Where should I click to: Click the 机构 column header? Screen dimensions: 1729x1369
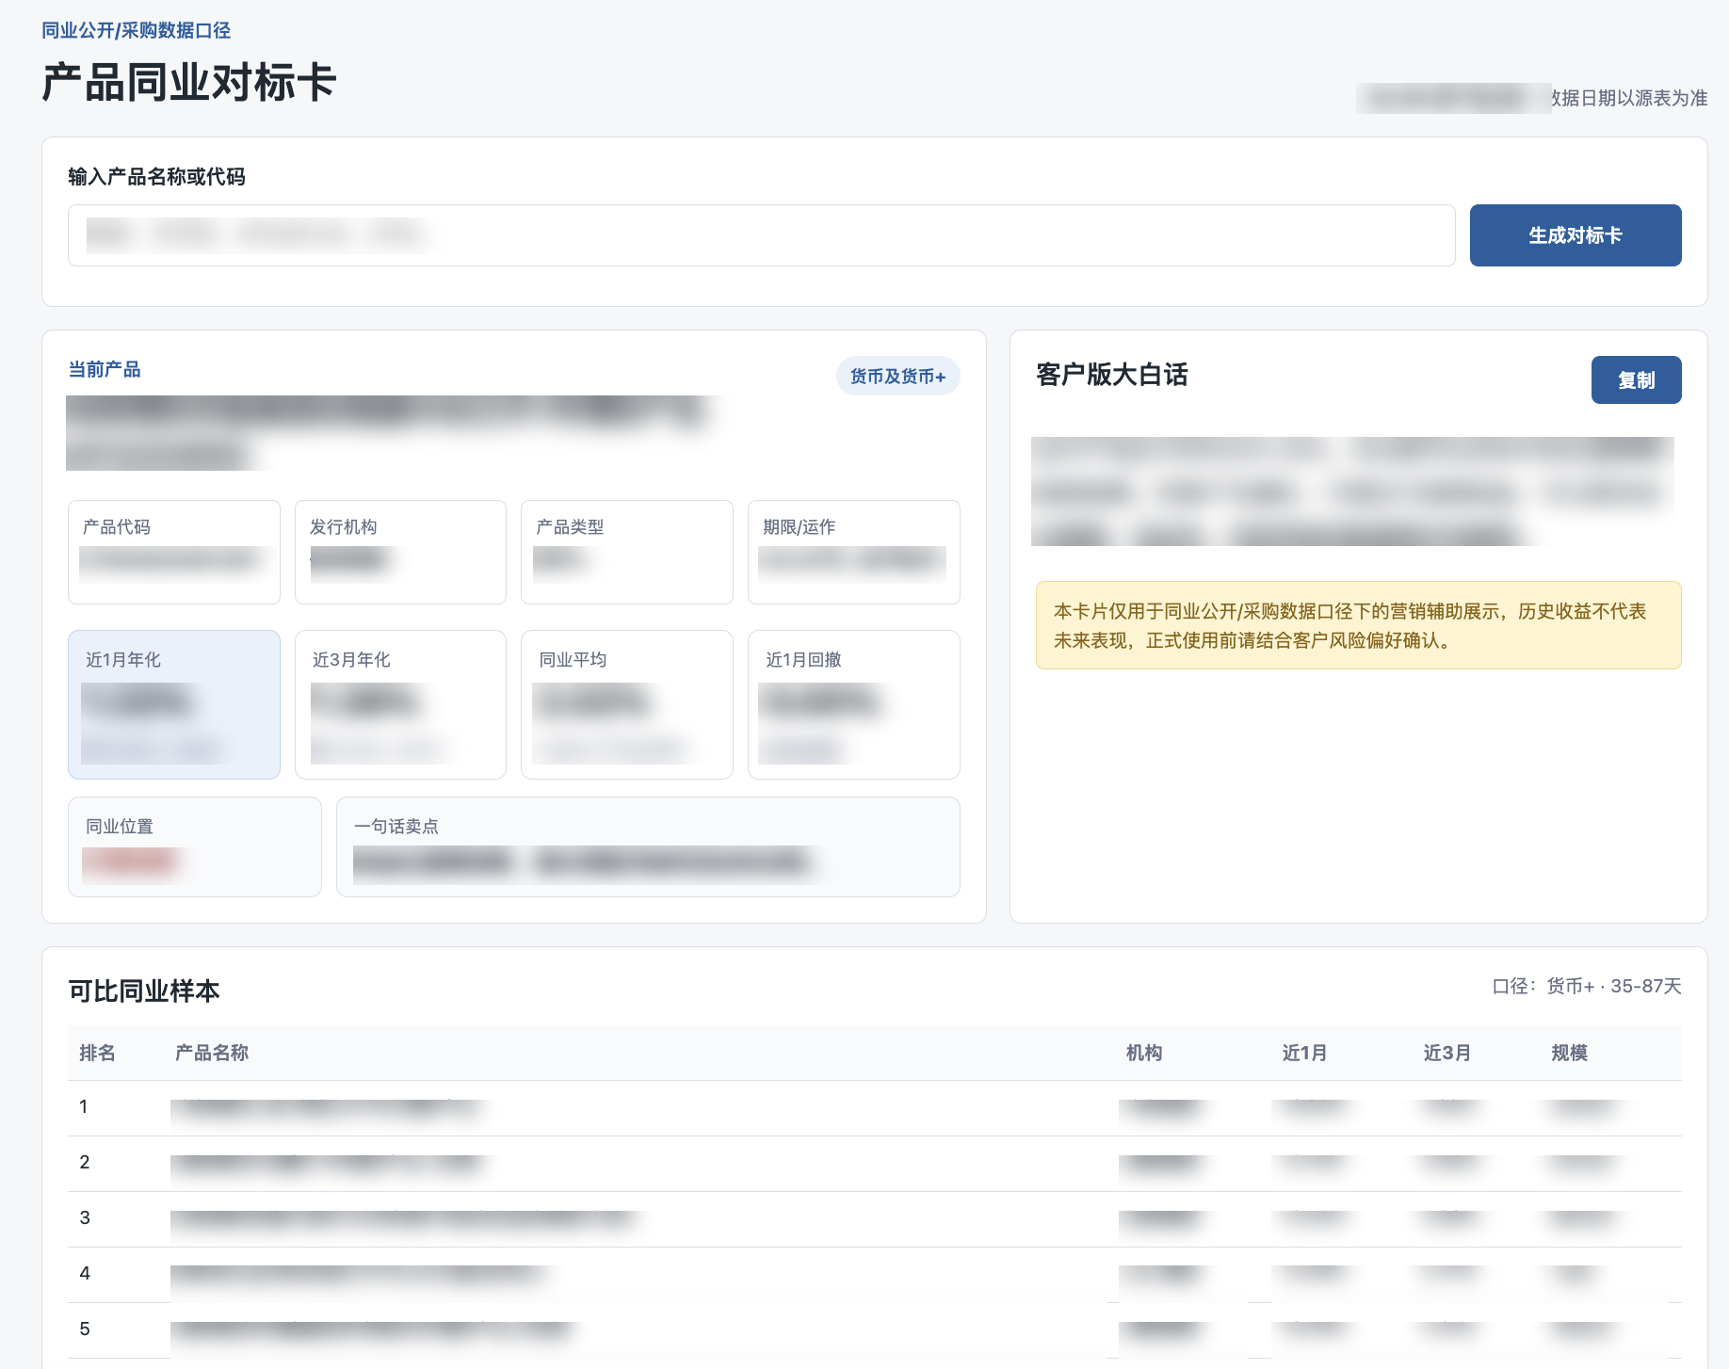pos(1144,1053)
